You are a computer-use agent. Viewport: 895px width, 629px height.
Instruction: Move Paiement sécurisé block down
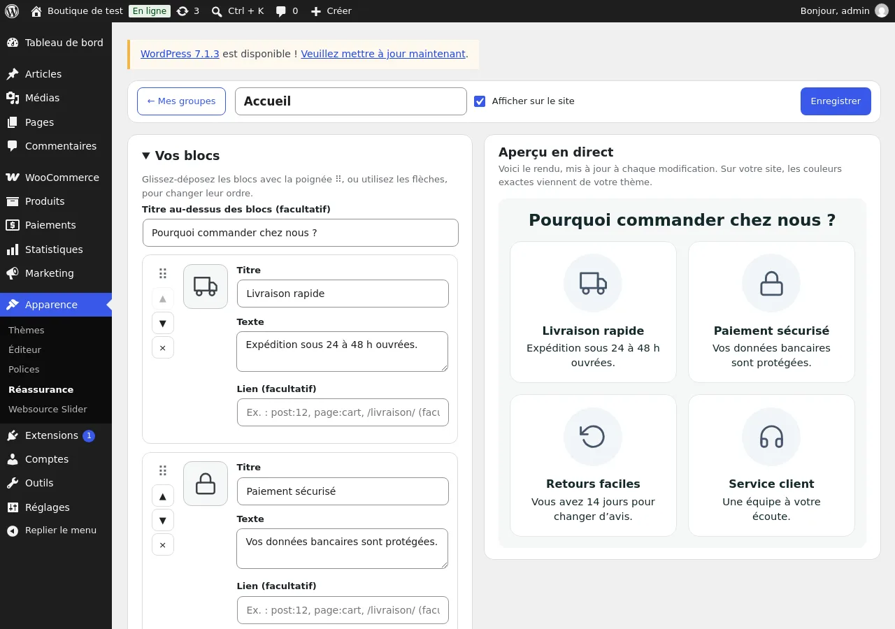coord(163,520)
